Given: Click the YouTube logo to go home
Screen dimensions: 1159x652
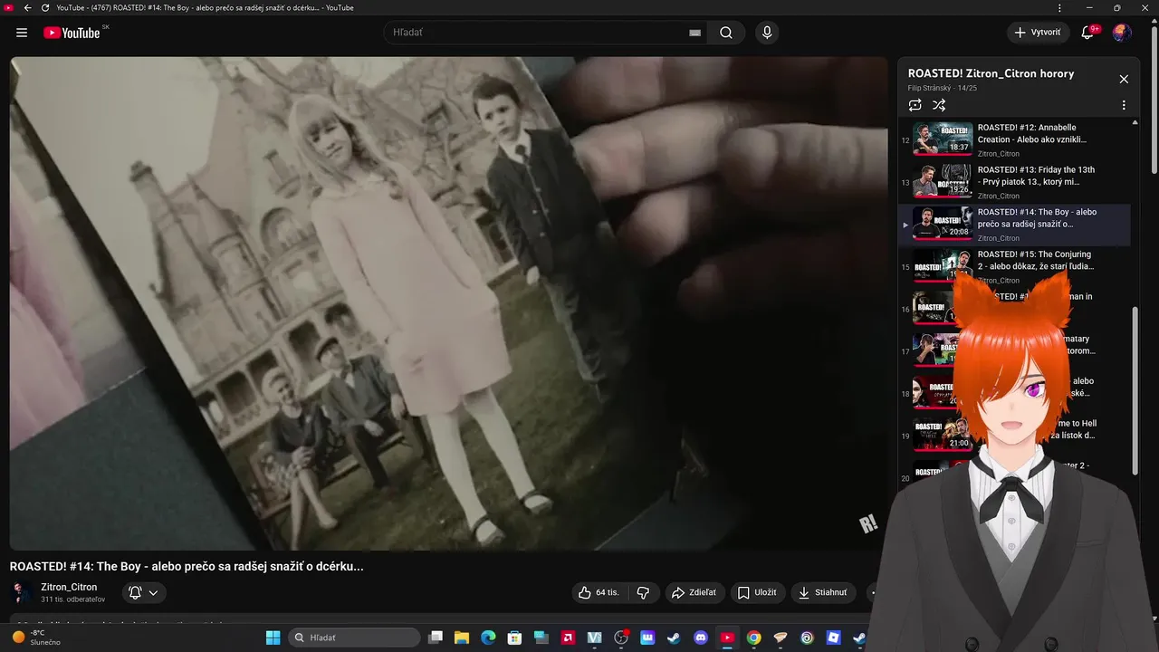Looking at the screenshot, I should (x=72, y=33).
